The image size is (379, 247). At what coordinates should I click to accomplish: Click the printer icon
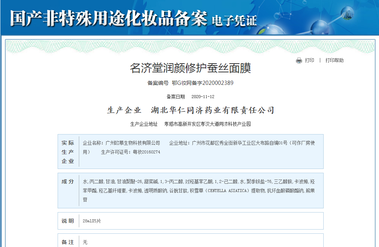(299, 60)
